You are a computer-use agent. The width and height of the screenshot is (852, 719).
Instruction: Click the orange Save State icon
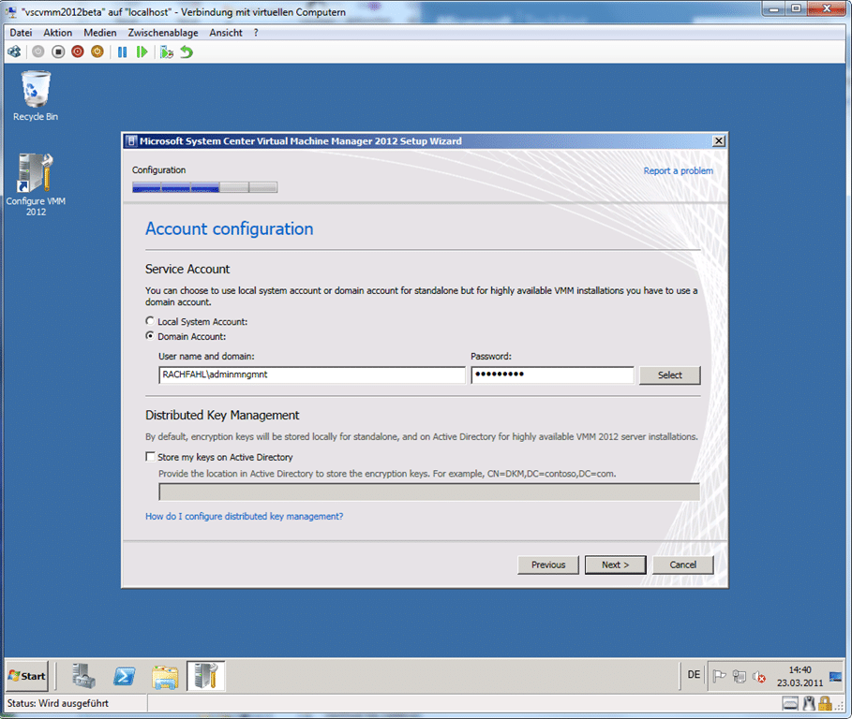pos(97,52)
